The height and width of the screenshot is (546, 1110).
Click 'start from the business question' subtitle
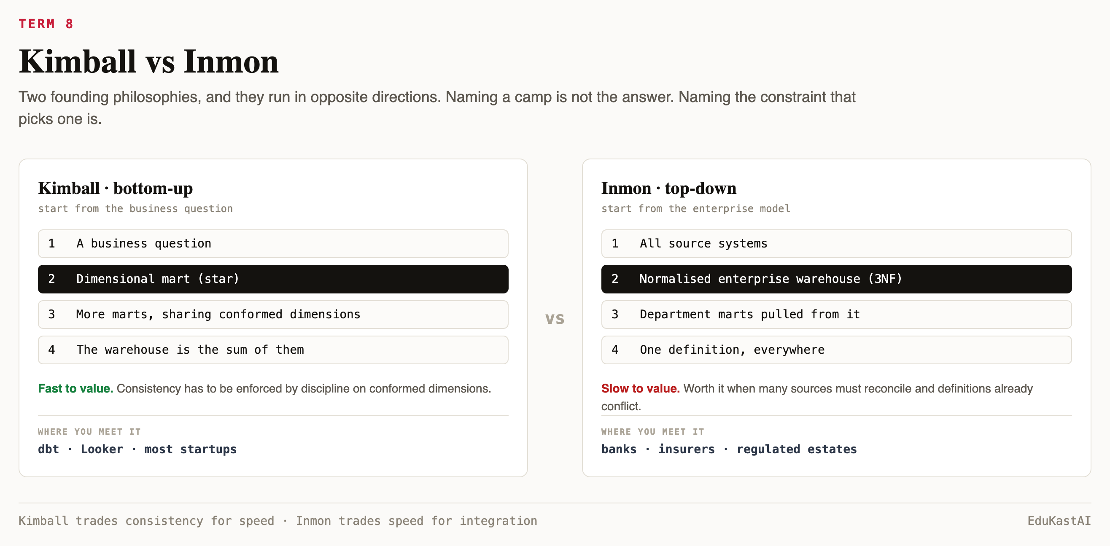pyautogui.click(x=135, y=209)
